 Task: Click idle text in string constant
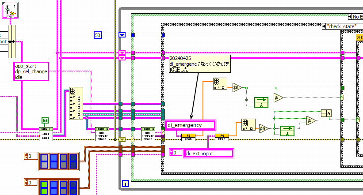click(x=19, y=77)
